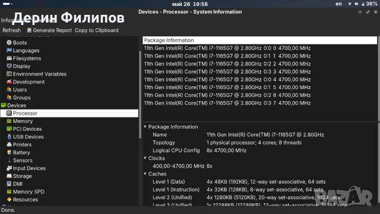Click the Users icon
The width and height of the screenshot is (380, 214).
tap(9, 90)
